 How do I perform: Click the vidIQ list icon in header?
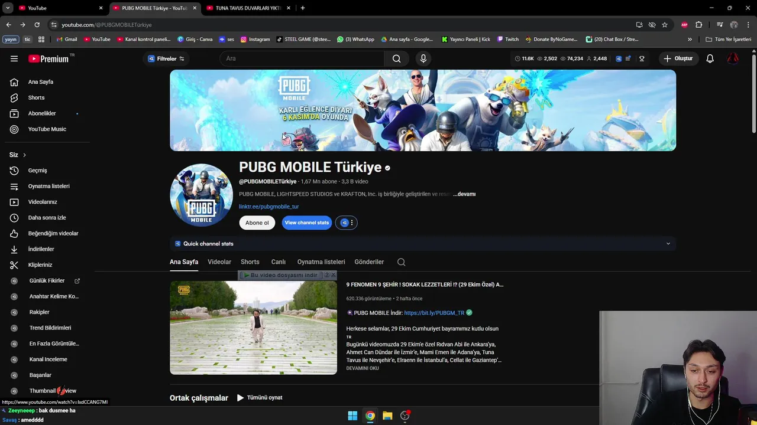pyautogui.click(x=628, y=58)
